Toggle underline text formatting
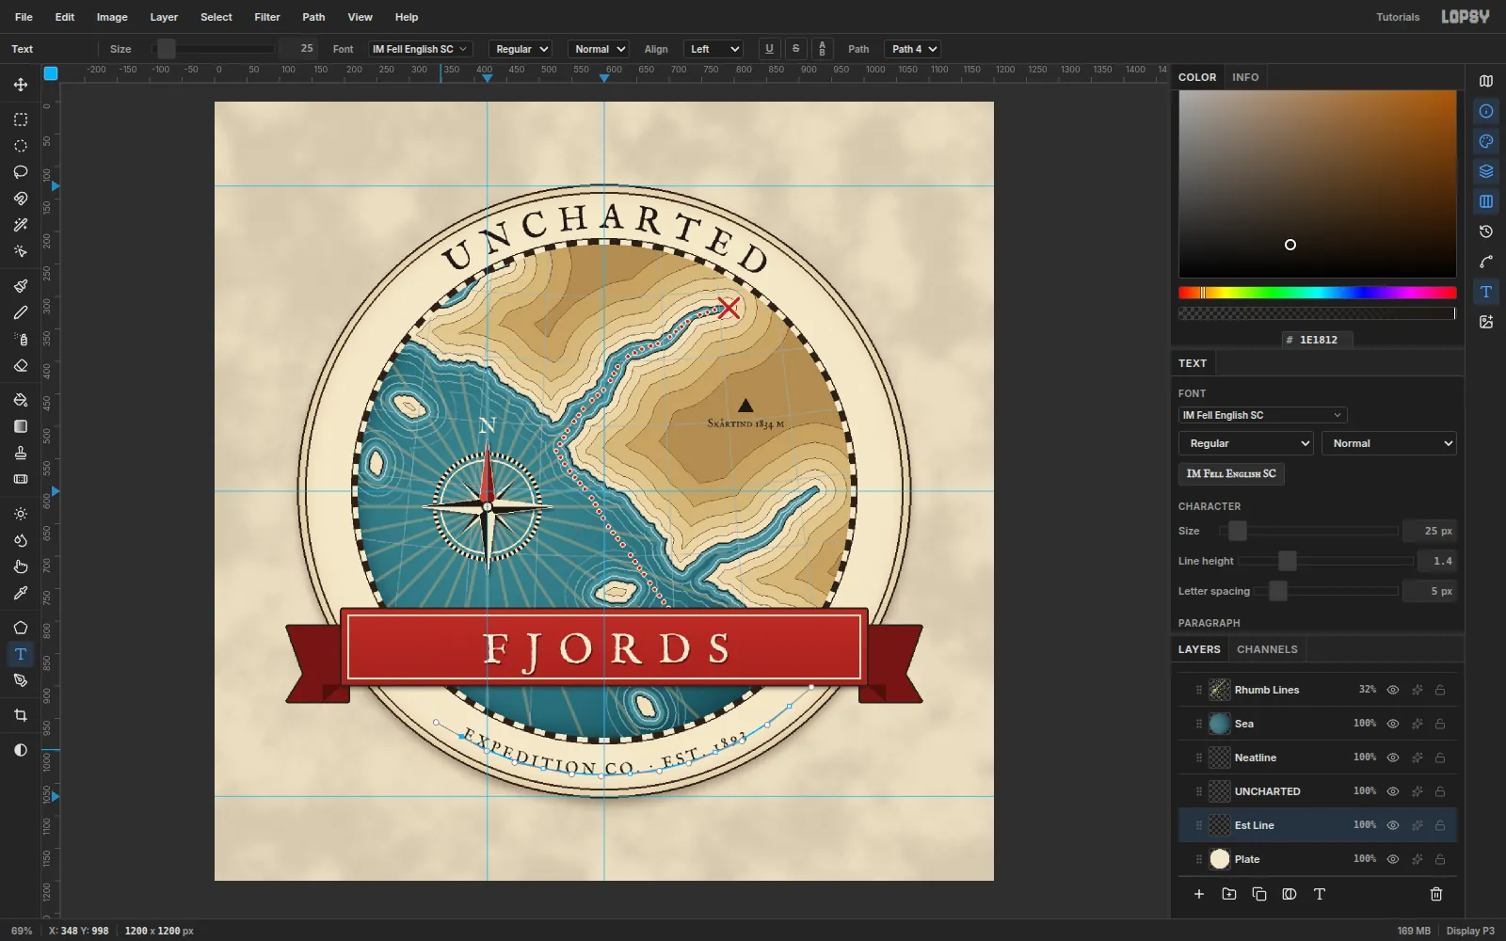Viewport: 1506px width, 941px height. point(769,49)
